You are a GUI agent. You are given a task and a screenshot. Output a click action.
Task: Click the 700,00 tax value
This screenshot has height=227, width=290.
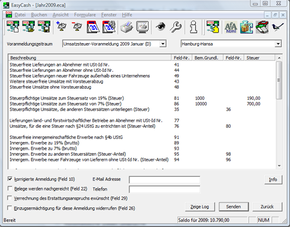(253, 104)
